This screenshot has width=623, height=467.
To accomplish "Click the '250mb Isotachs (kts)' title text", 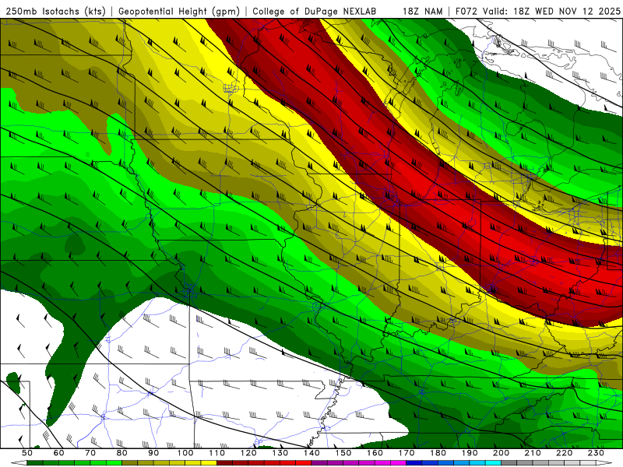I will [x=55, y=11].
